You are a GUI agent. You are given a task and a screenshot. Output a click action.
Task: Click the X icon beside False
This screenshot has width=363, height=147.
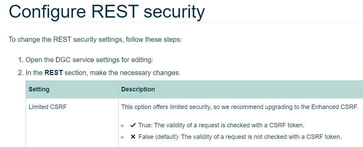pos(133,137)
